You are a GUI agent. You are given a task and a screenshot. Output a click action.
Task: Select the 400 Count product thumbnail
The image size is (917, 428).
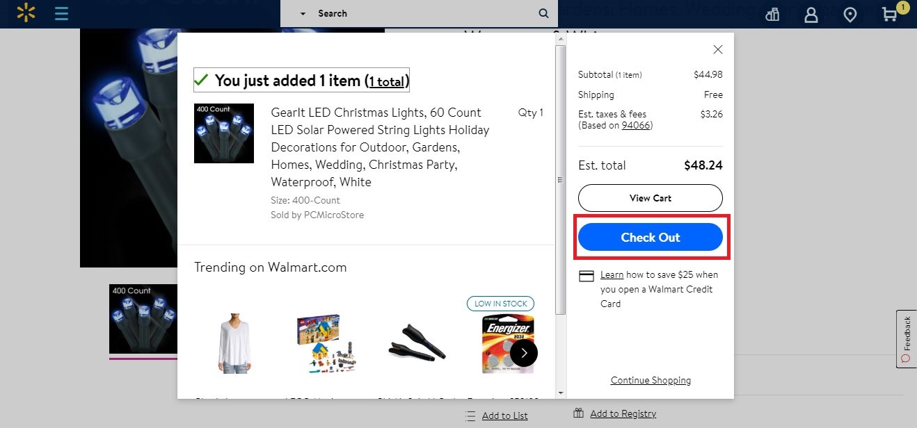(143, 320)
